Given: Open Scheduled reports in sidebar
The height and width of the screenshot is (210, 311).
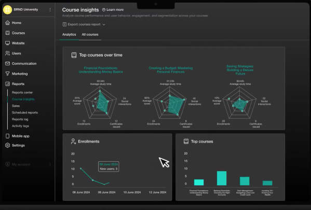Looking at the screenshot, I should point(25,113).
